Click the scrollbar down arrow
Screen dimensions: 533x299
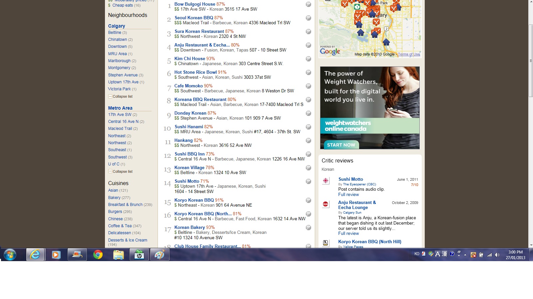pos(530,245)
